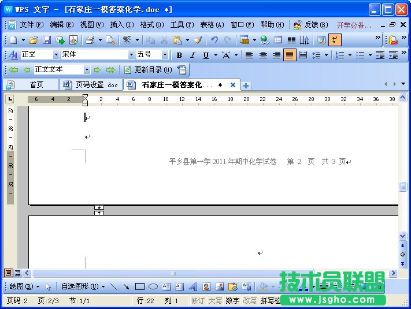Save the document with the floppy icon
411x309 pixels.
(x=47, y=40)
